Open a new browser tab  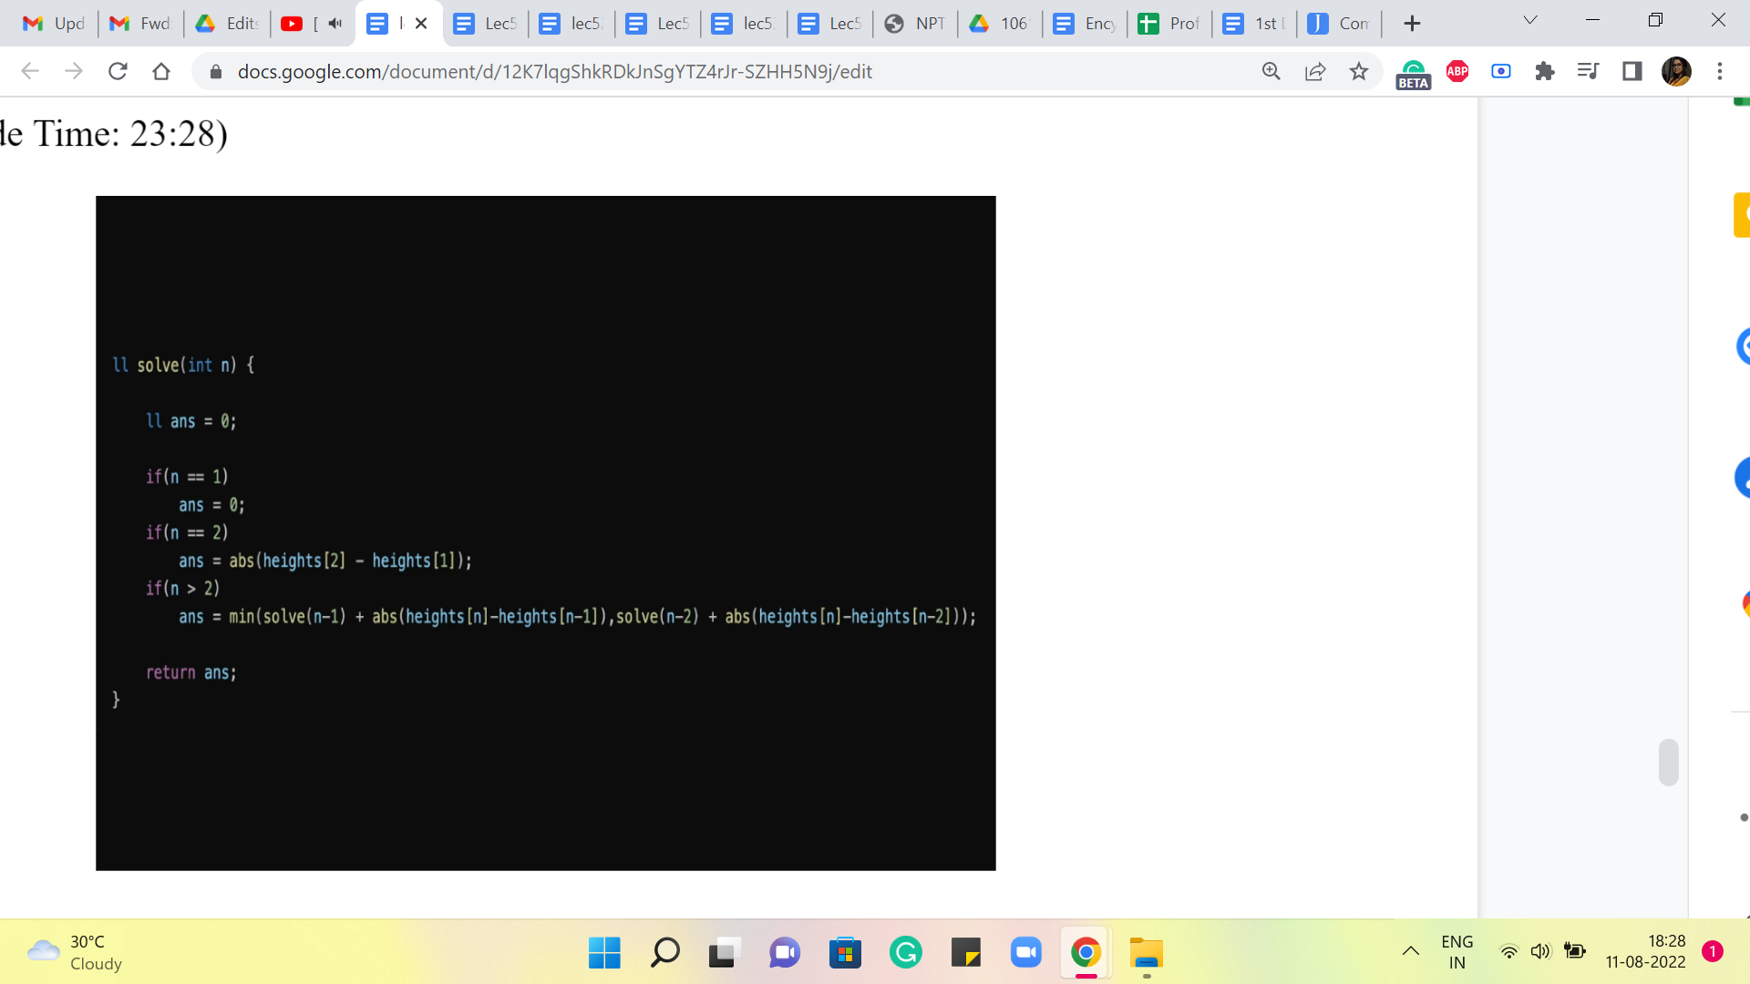(x=1412, y=24)
